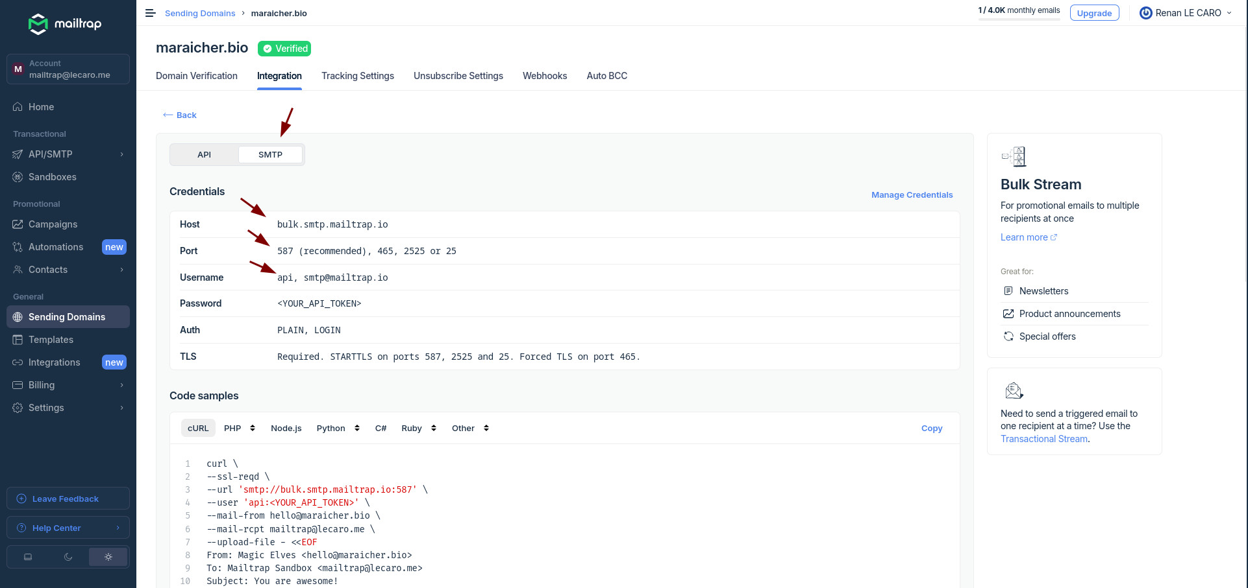
Task: Open Sandboxes via its sidebar icon
Action: coord(18,177)
